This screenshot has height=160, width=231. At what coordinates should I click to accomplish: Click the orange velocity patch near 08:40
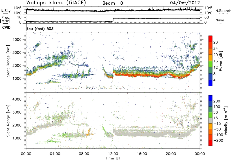click(89, 132)
